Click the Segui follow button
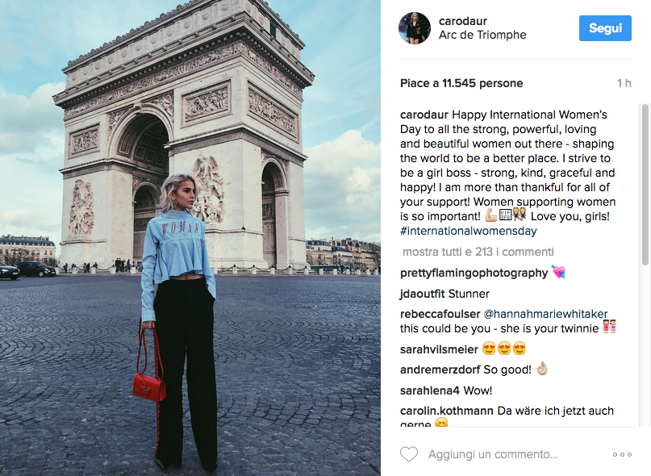 (605, 28)
